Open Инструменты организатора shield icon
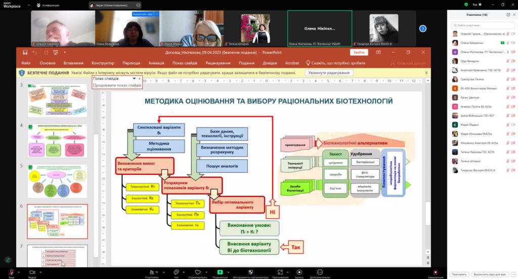The height and width of the screenshot is (279, 518). point(251,272)
